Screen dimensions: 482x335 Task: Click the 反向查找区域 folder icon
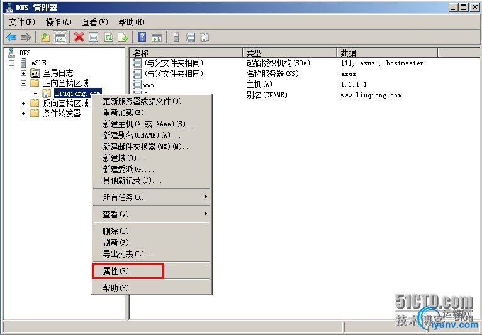[x=35, y=103]
